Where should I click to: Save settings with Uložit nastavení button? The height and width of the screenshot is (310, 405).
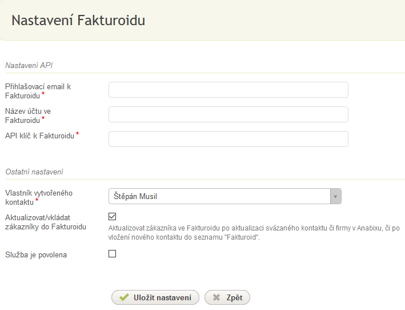155,297
